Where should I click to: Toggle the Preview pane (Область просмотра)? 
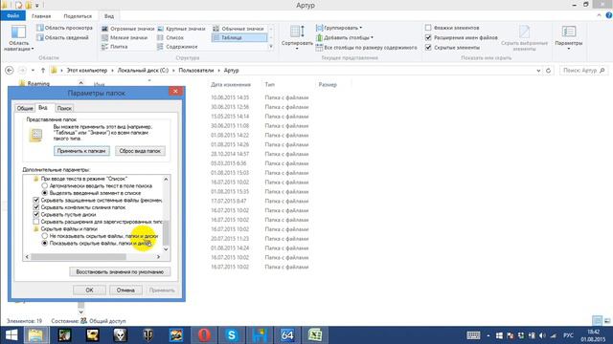tap(64, 28)
